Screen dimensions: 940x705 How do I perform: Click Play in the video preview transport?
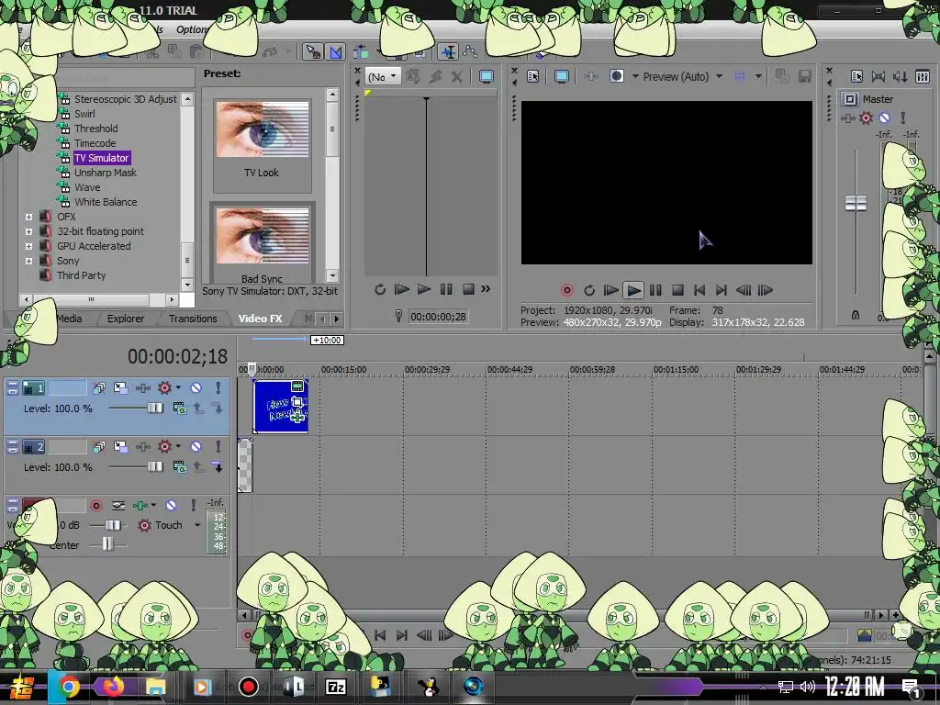(x=632, y=291)
